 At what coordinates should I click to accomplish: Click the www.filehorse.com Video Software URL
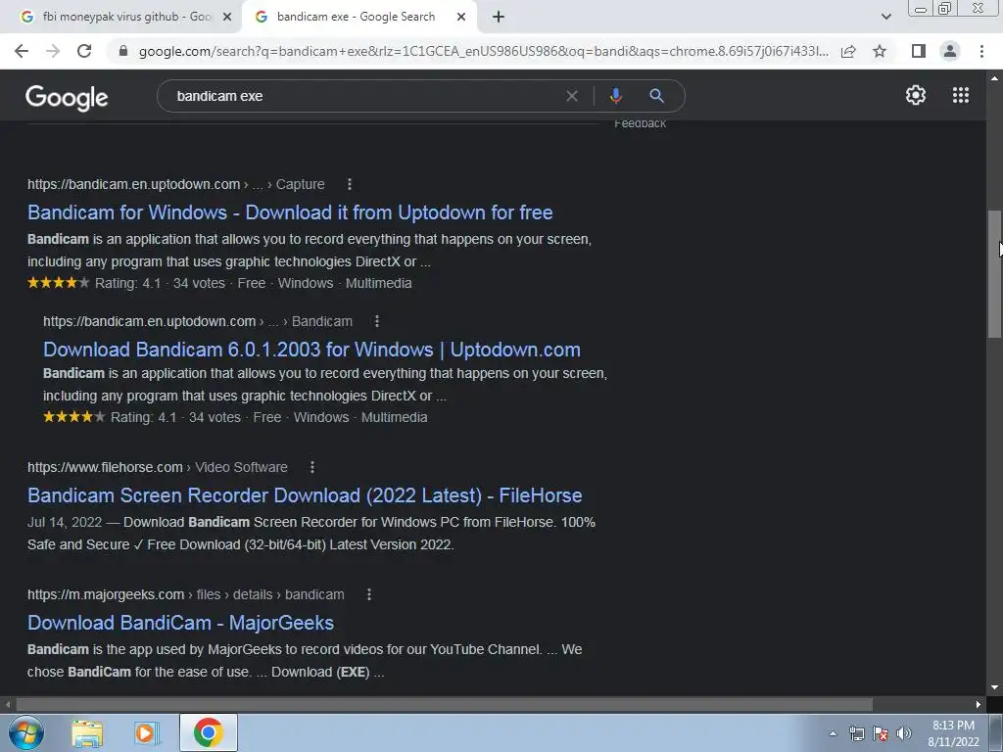pos(158,467)
